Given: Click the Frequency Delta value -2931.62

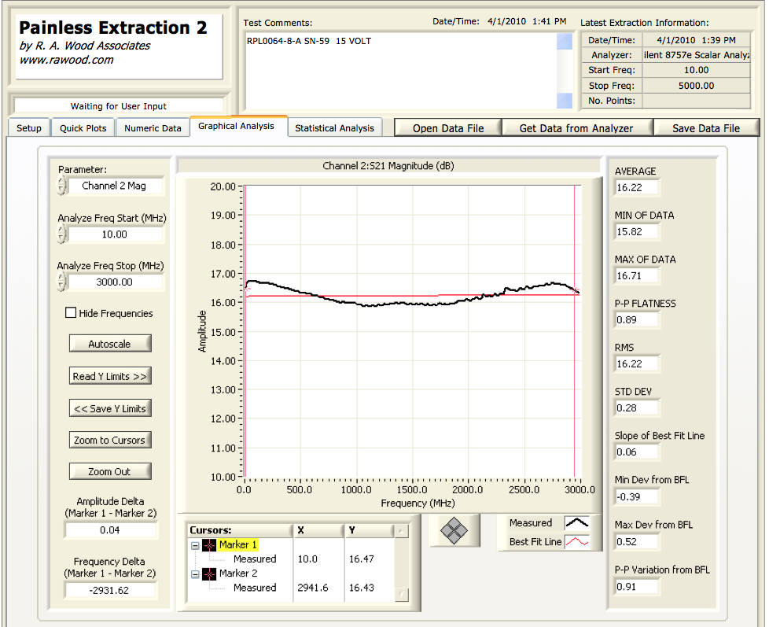Looking at the screenshot, I should pos(110,590).
